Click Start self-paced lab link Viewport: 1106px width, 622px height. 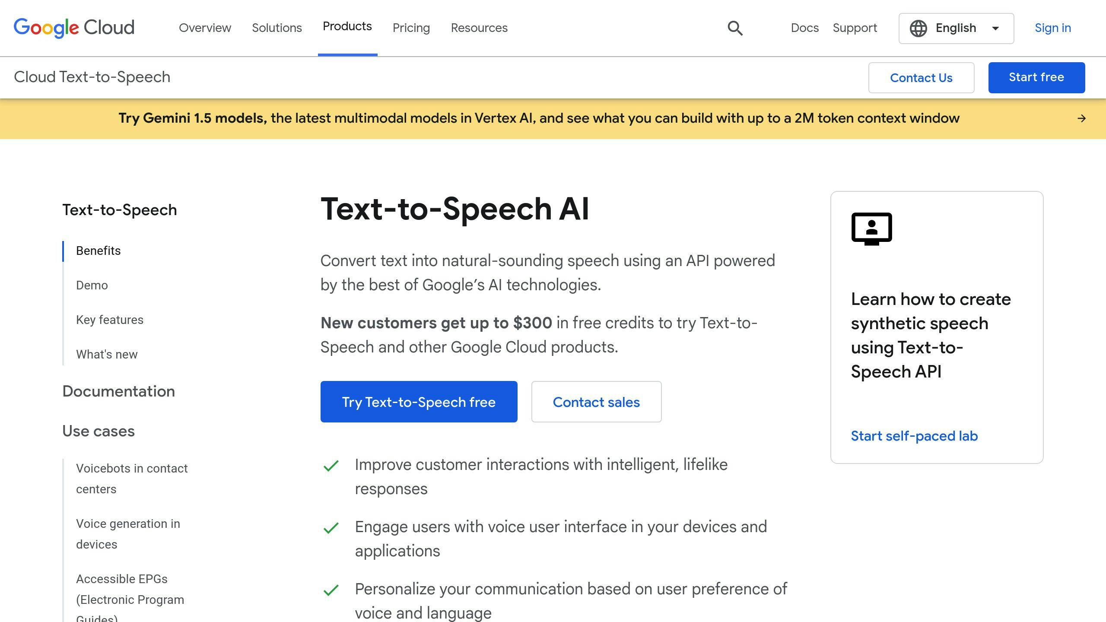913,435
